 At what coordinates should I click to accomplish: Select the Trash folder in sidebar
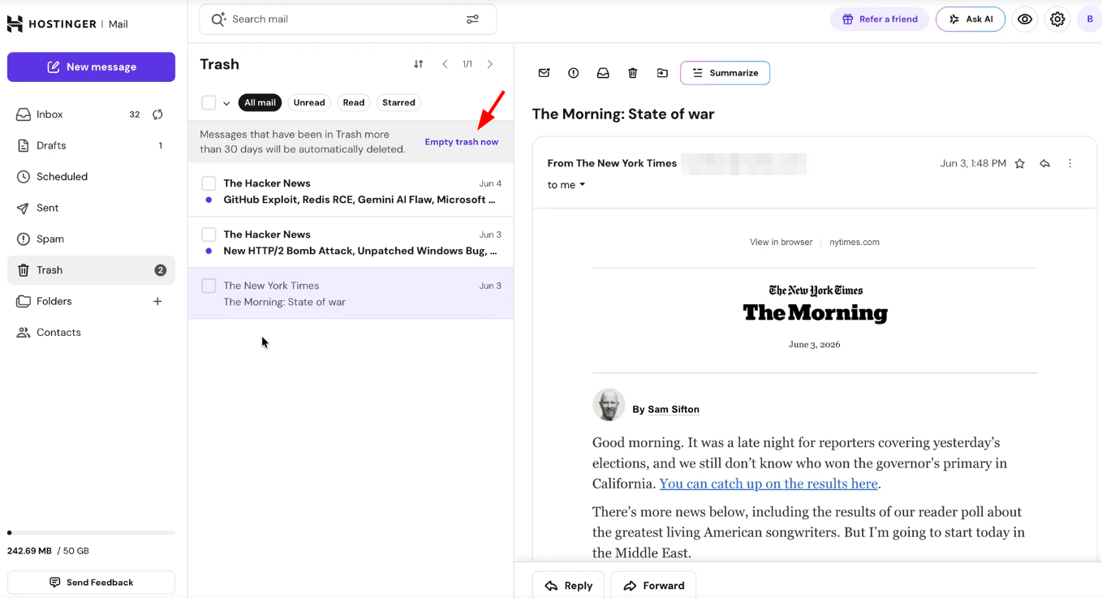91,270
